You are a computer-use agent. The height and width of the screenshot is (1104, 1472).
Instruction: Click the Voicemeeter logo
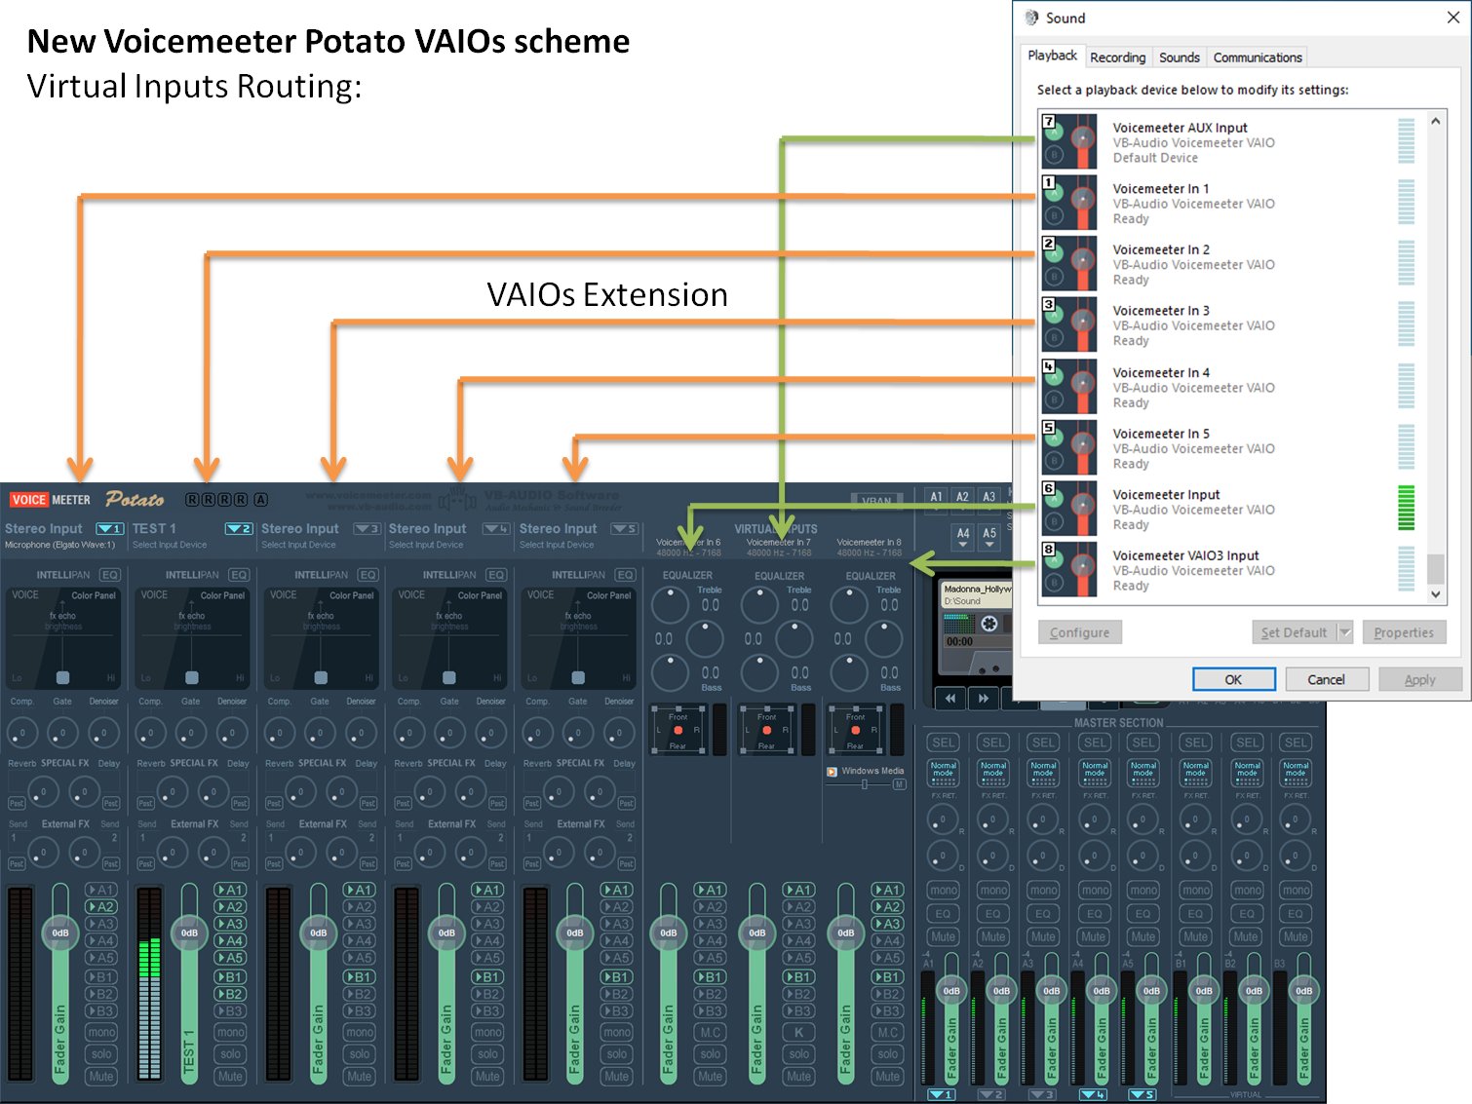click(51, 500)
